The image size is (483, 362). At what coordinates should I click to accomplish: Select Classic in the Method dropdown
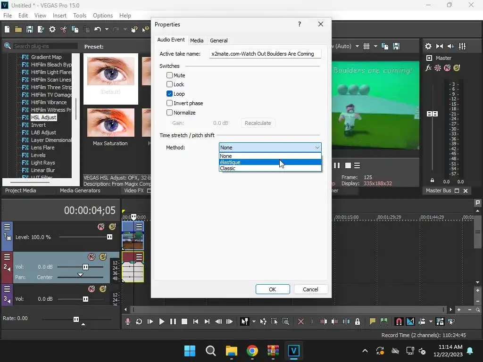click(x=270, y=168)
